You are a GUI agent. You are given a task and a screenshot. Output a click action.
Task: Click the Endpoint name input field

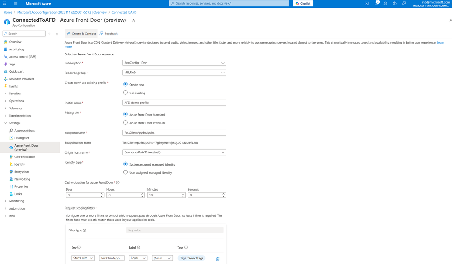point(174,132)
